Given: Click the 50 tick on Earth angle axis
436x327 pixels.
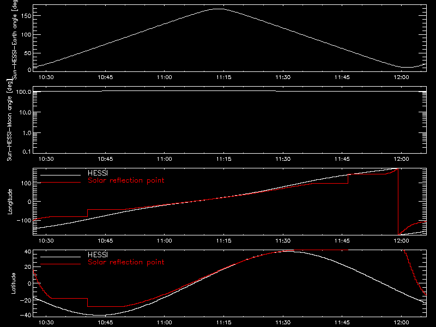Looking at the screenshot, I should [x=28, y=53].
